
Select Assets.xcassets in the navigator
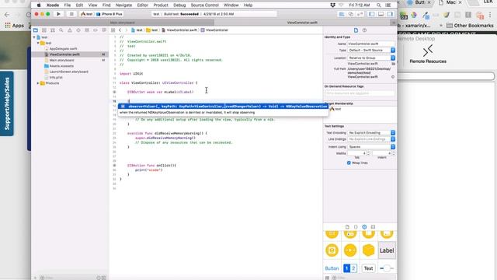pos(61,65)
